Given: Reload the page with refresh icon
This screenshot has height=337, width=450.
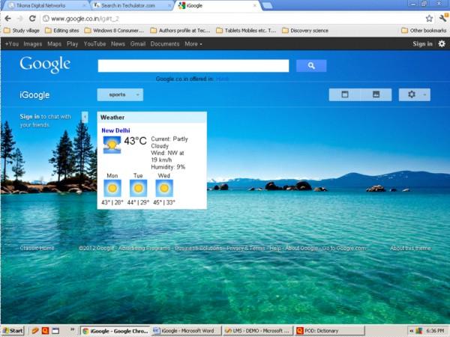Looking at the screenshot, I should pyautogui.click(x=32, y=19).
